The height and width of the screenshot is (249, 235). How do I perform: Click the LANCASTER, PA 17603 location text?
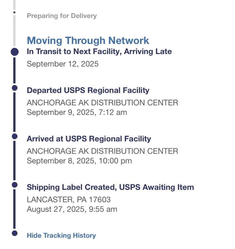pos(68,200)
